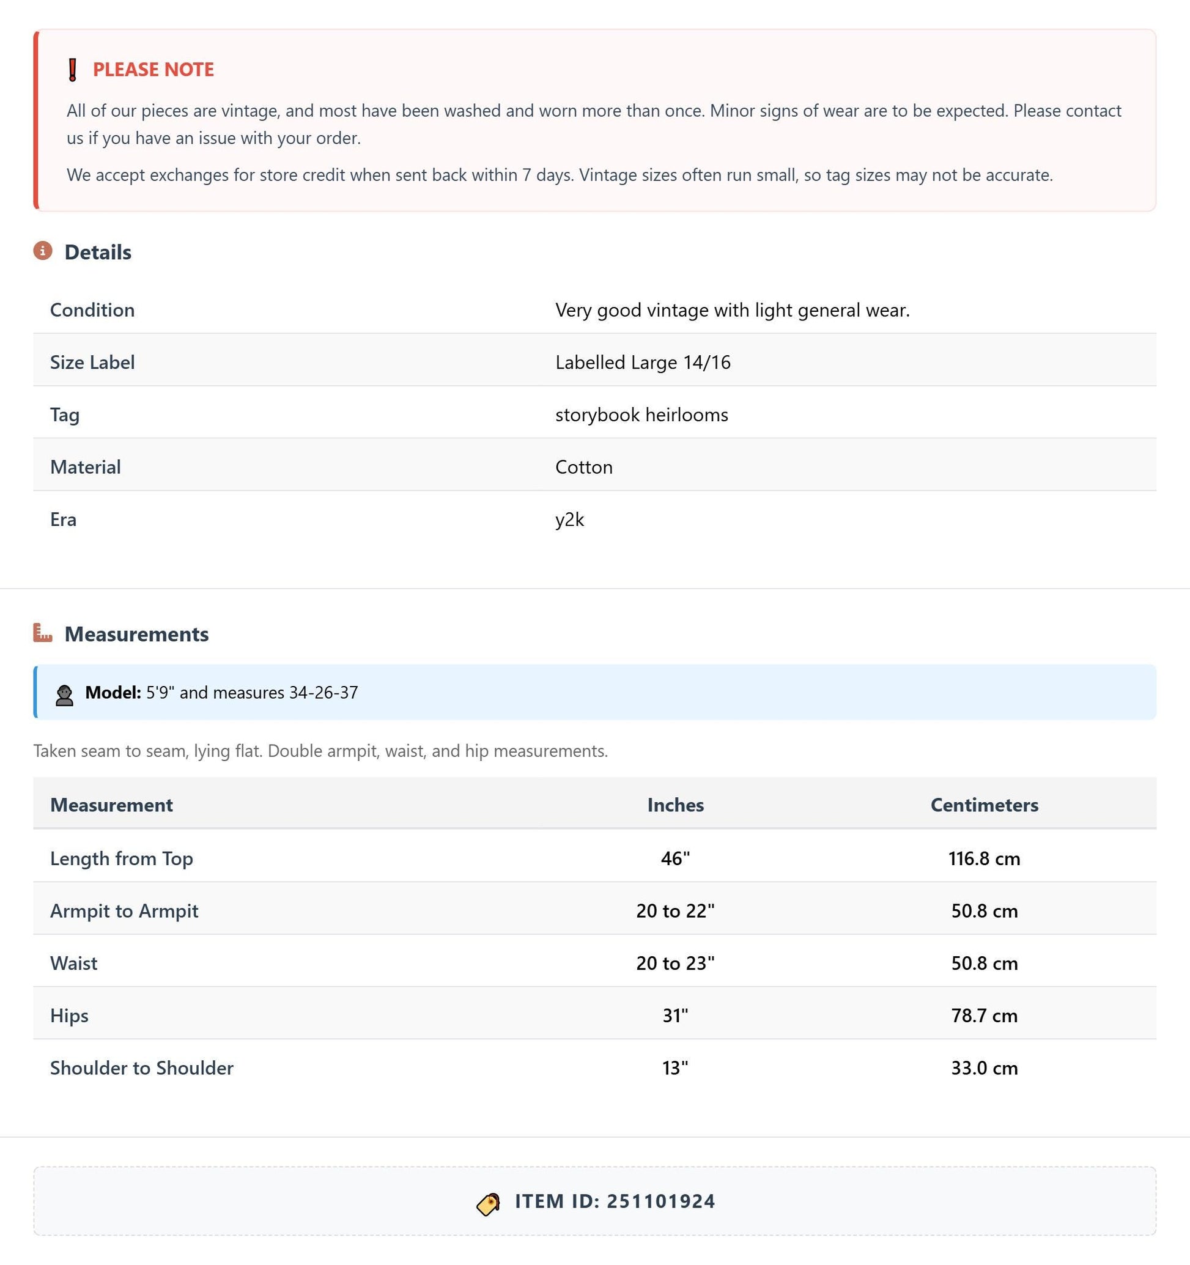Click the Hips 78.7 cm cell
Viewport: 1190px width, 1265px height.
(x=984, y=1016)
